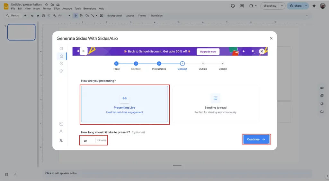Go to the Topic step
Image resolution: width=329 pixels, height=181 pixels.
116,64
